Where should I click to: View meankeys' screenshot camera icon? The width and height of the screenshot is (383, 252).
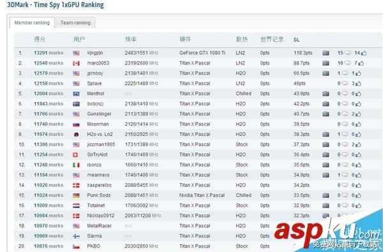pyautogui.click(x=326, y=175)
